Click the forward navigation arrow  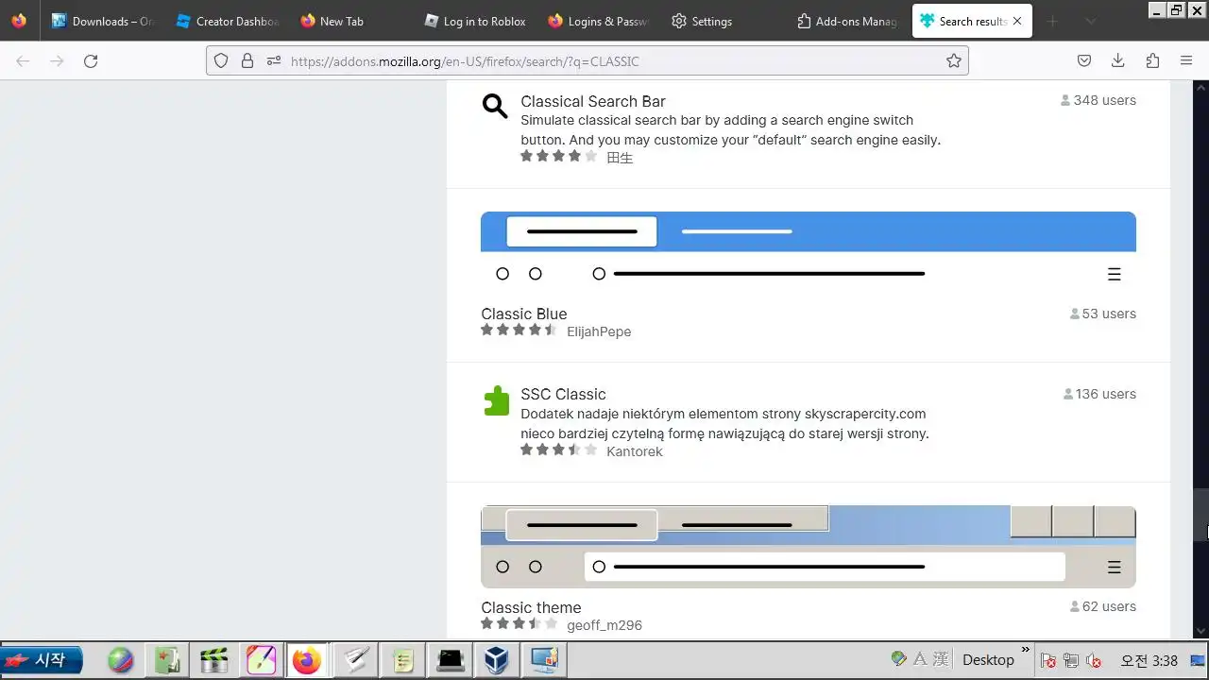[57, 61]
